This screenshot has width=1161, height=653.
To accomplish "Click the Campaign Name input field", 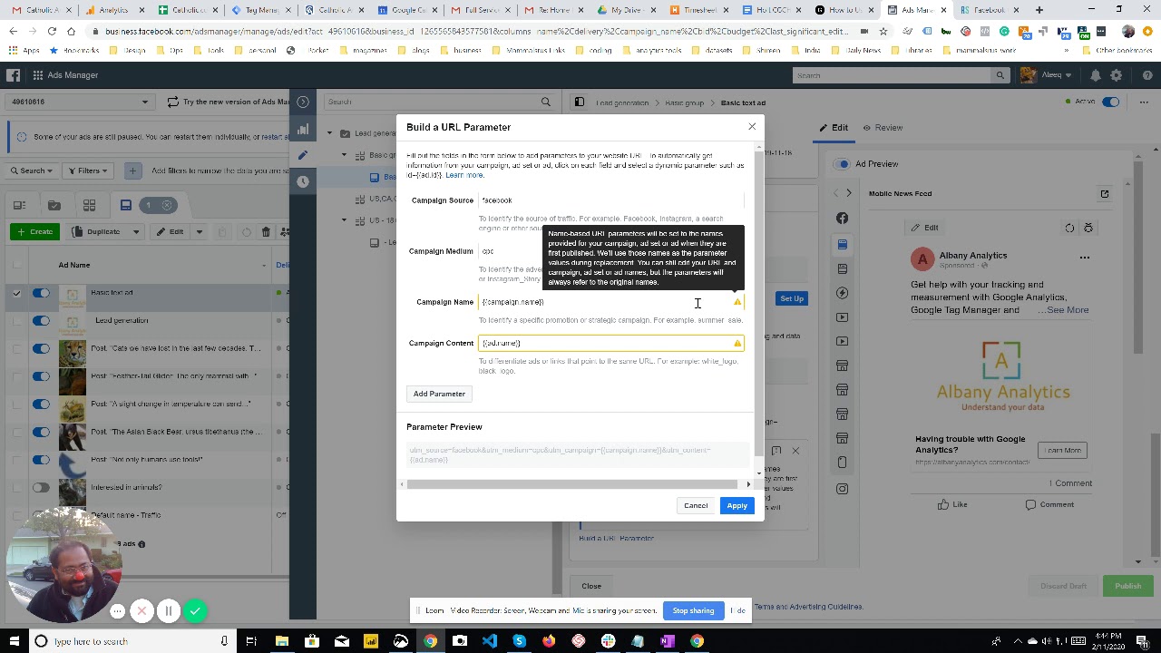I will click(x=611, y=302).
